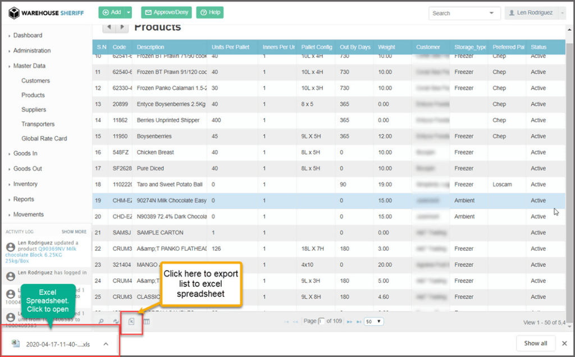The height and width of the screenshot is (357, 575).
Task: Click the previous arrow beside Products heading
Action: [109, 27]
